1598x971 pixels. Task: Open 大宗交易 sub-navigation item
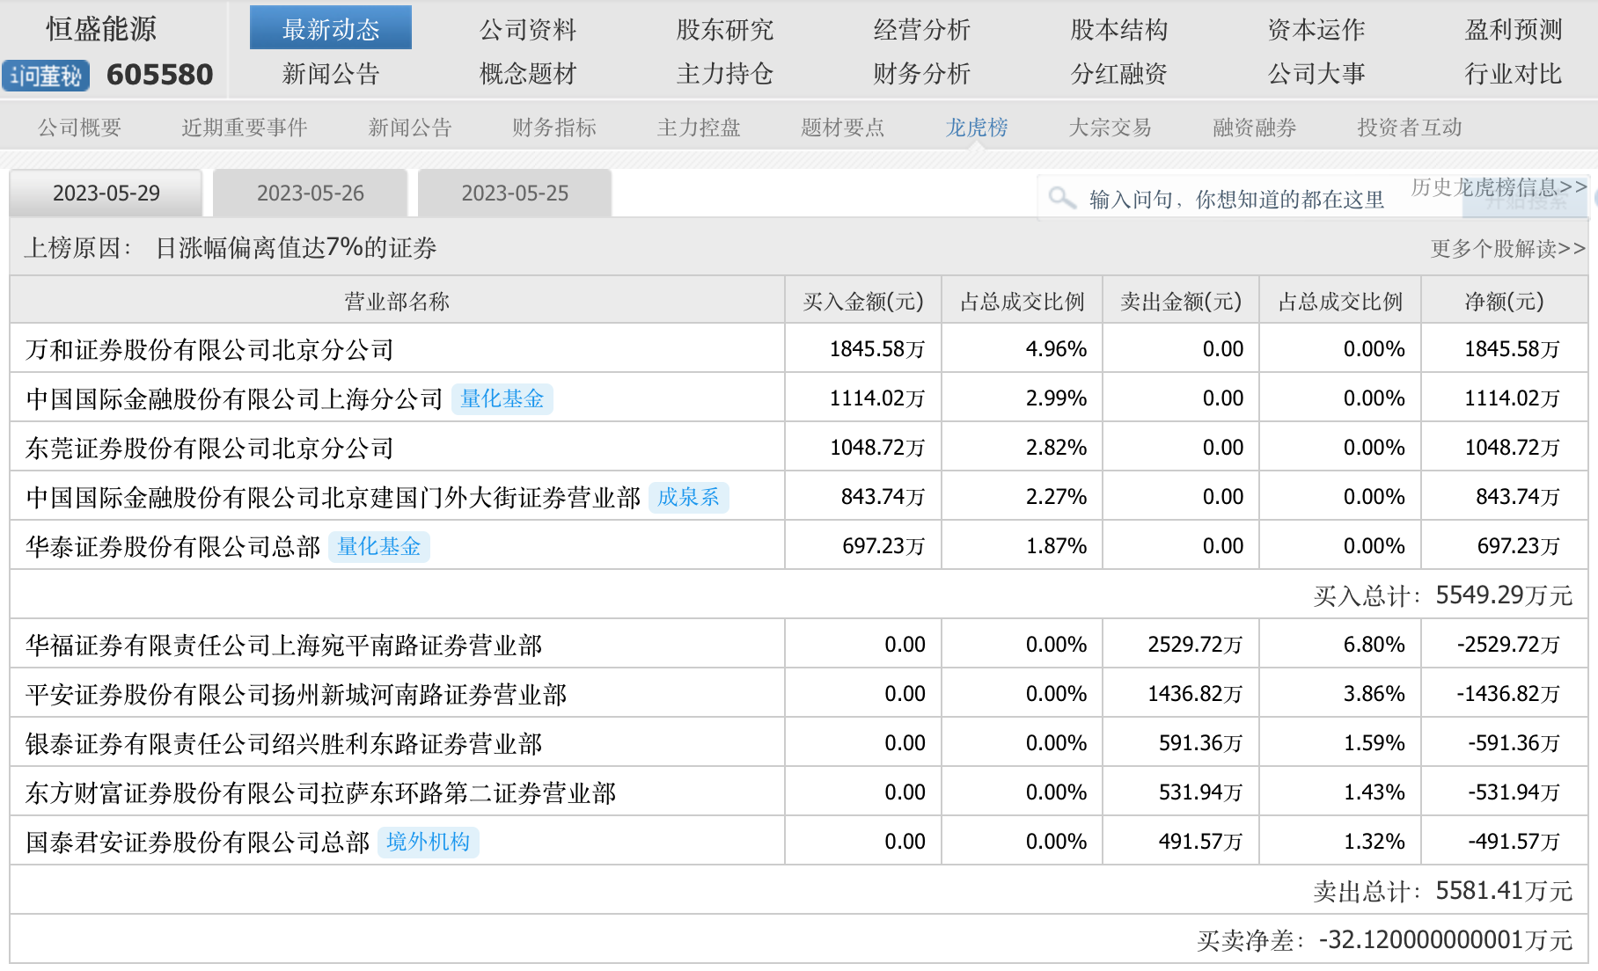coord(1110,128)
